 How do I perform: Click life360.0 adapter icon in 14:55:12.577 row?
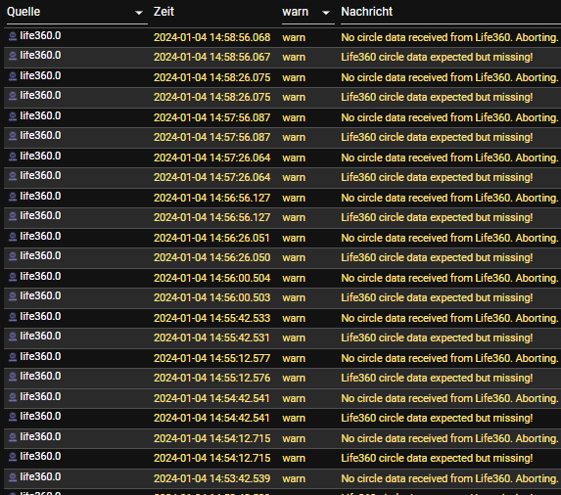13,357
